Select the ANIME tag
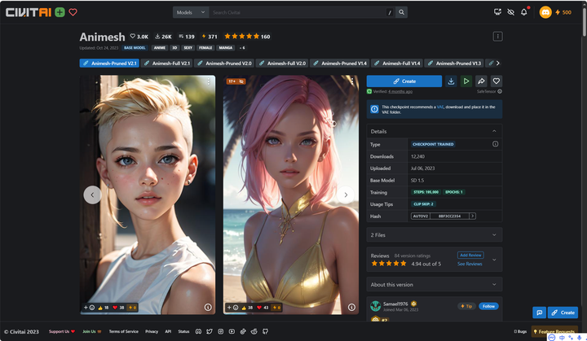587x341 pixels. [160, 48]
